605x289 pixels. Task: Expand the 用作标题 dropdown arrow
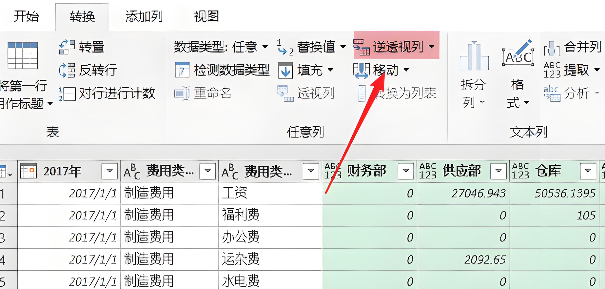tap(50, 104)
